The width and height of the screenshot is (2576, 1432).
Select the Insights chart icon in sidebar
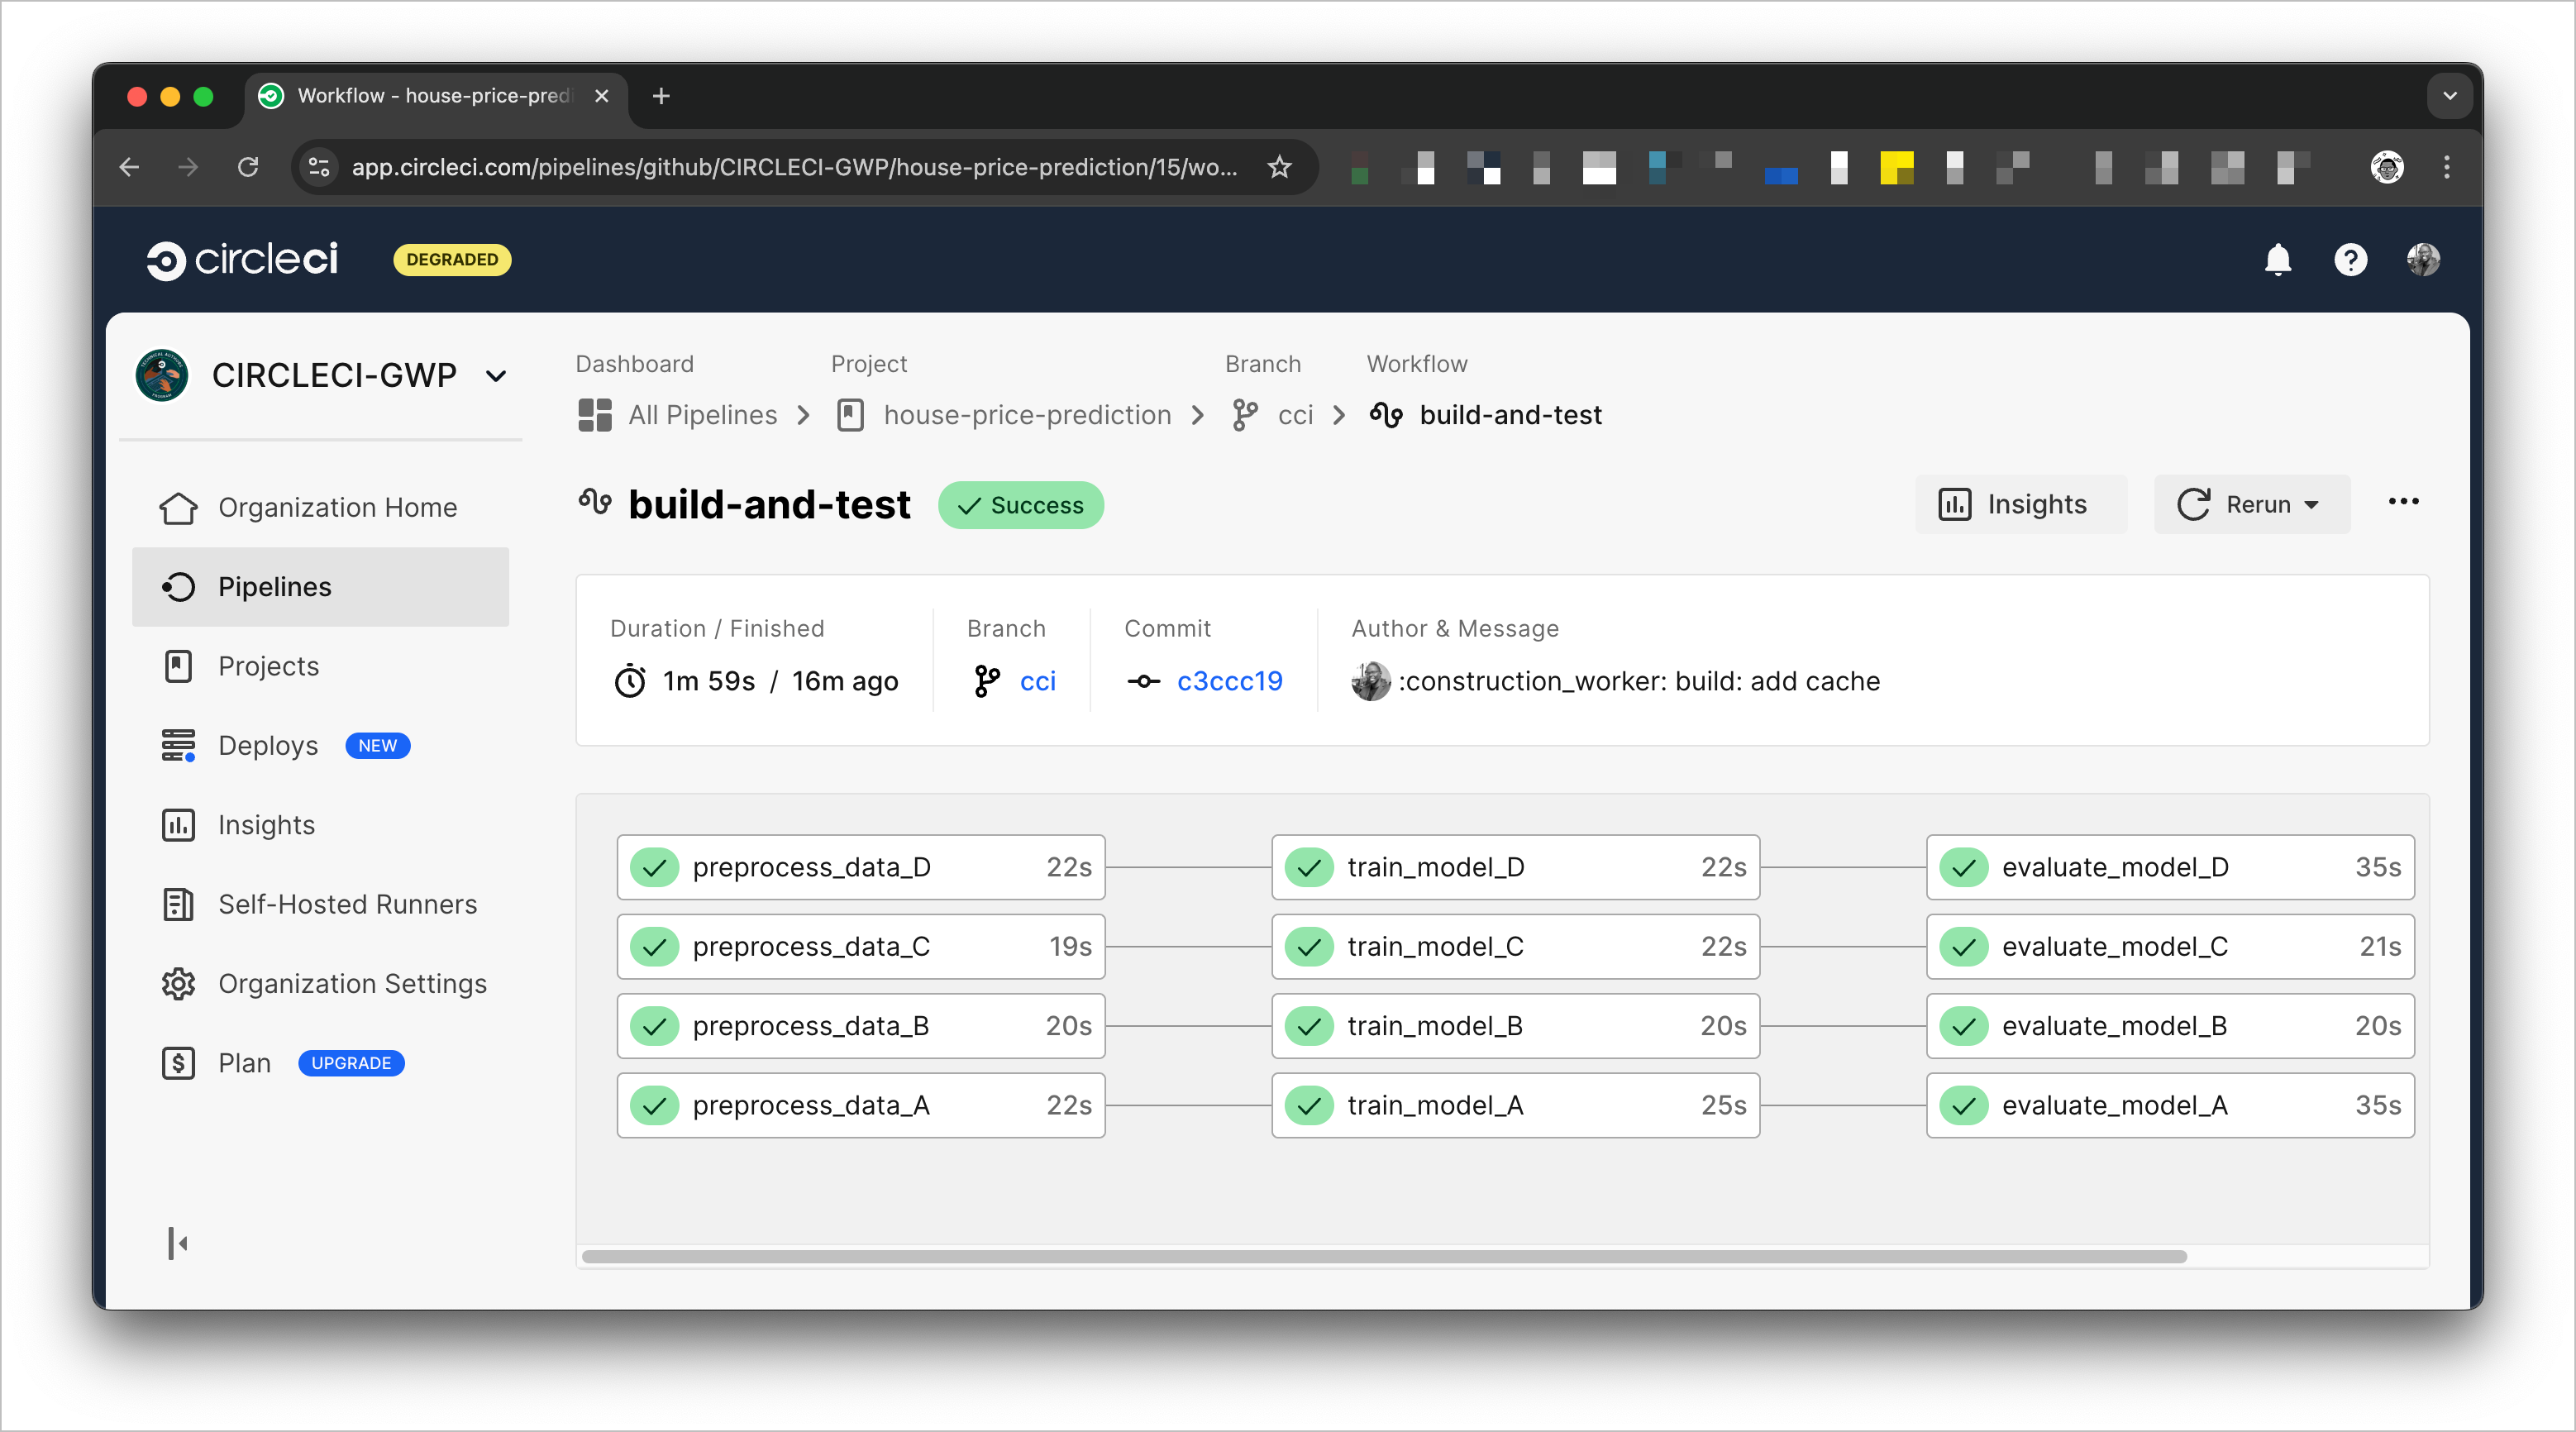[x=179, y=825]
